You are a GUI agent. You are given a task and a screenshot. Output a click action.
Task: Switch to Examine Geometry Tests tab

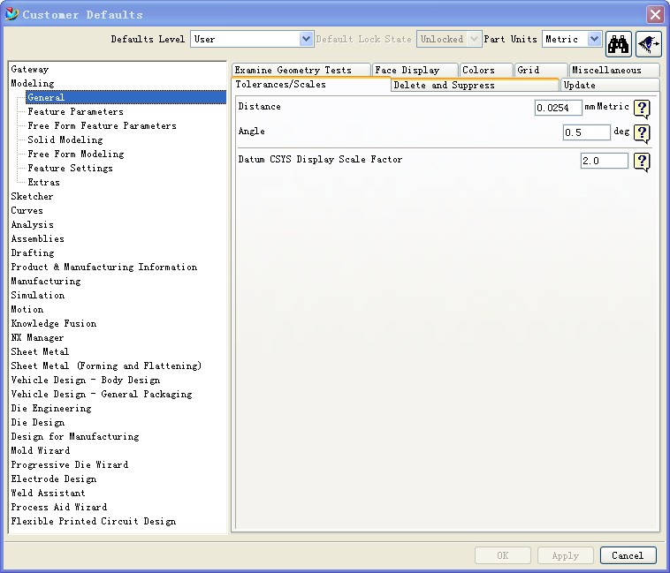[x=301, y=70]
